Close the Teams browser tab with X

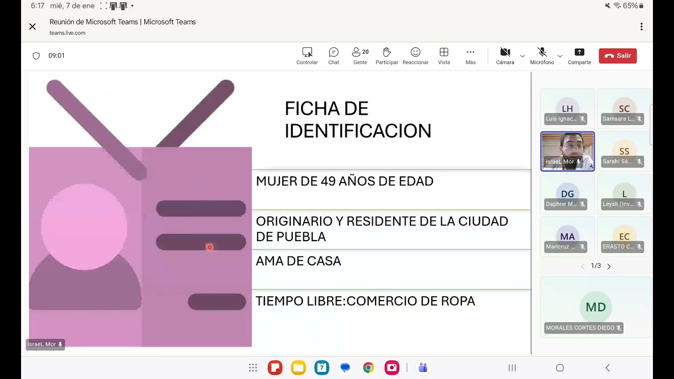pos(33,26)
